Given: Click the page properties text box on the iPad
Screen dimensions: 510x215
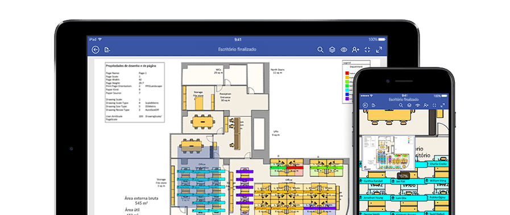Looking at the screenshot, I should click(135, 92).
